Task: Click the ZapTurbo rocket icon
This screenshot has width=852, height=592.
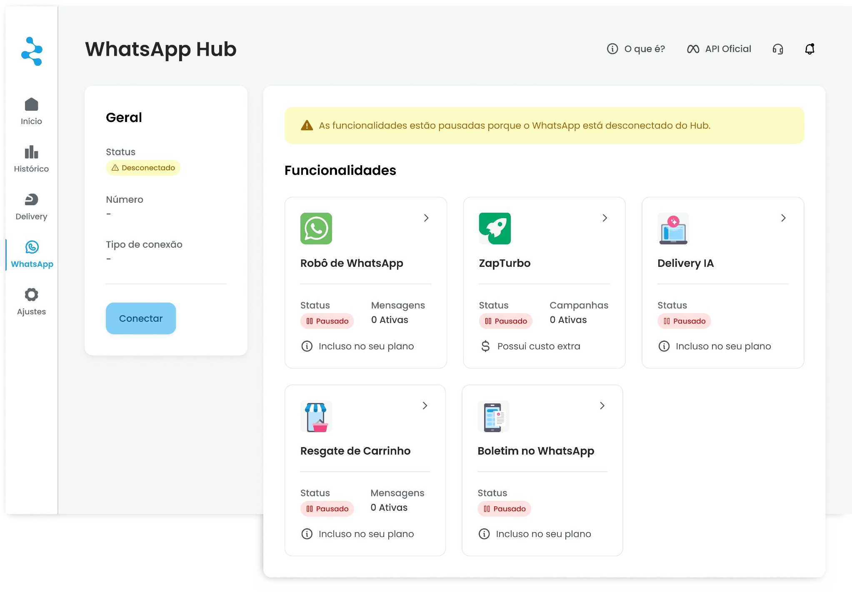Action: click(x=495, y=229)
